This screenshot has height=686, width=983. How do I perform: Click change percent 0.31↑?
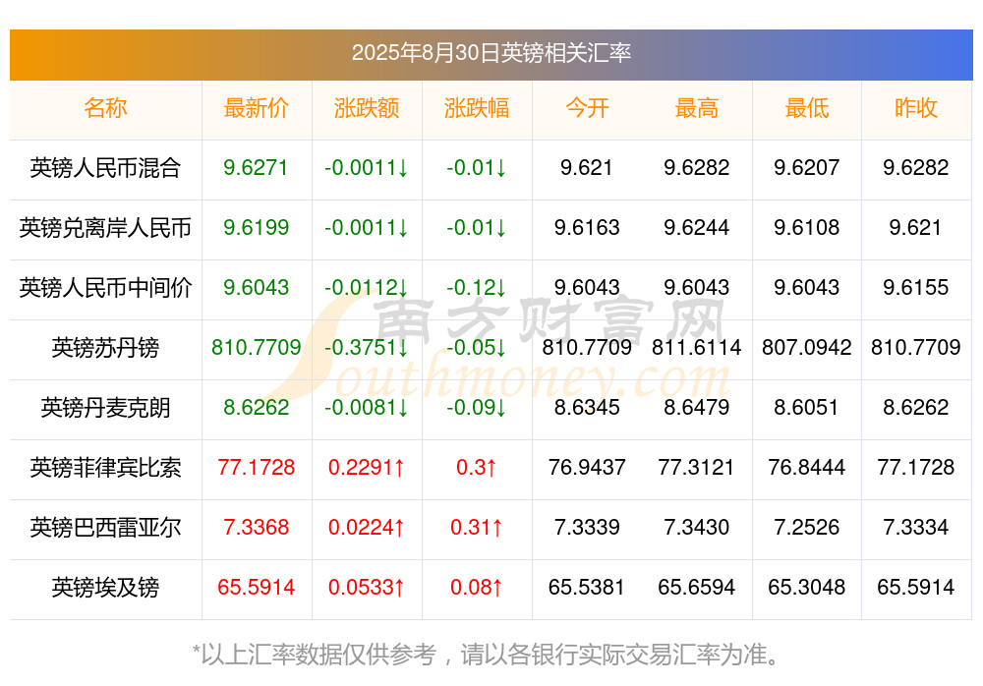(477, 528)
